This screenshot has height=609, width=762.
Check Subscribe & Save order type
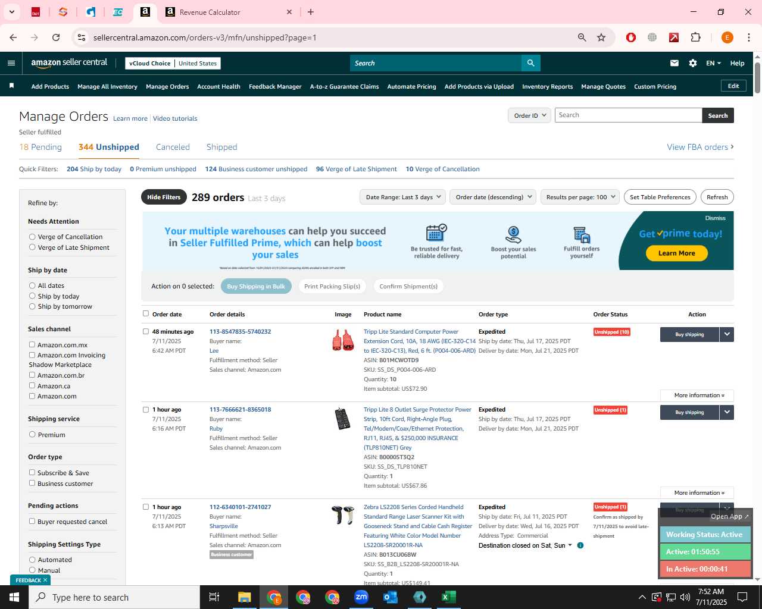(x=32, y=473)
